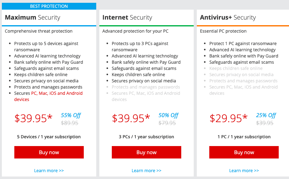The width and height of the screenshot is (289, 179).
Task: Click the red PC, Mac, iOS and Android link
Action: (48, 96)
